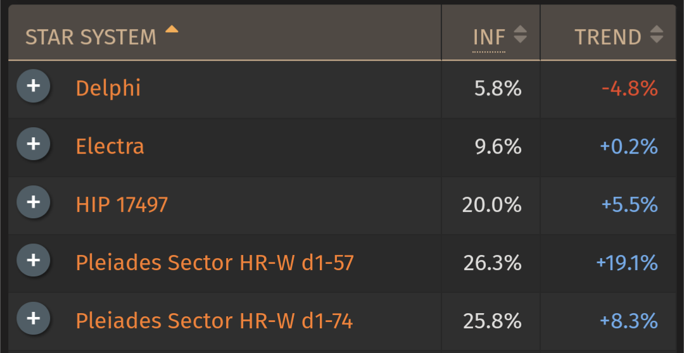Viewport: 684px width, 353px height.
Task: Open the Electra system link
Action: tap(110, 146)
